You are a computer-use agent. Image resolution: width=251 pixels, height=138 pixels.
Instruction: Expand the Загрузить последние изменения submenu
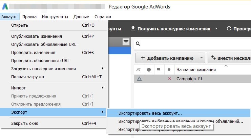point(54,68)
